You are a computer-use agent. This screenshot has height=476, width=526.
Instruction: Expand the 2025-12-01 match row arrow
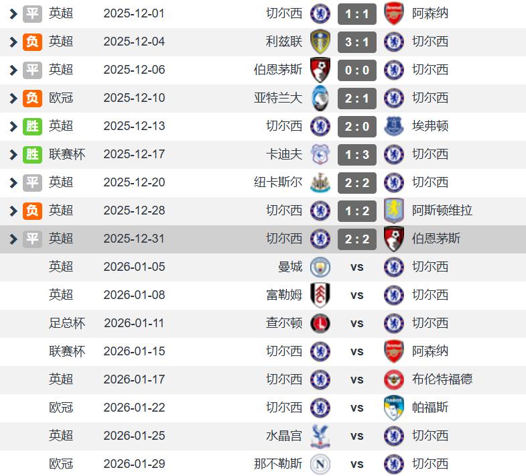pos(13,13)
